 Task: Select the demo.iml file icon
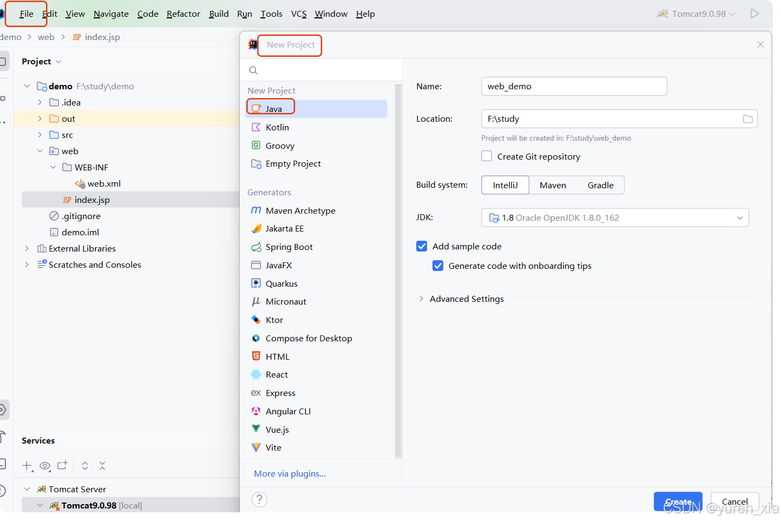point(54,232)
